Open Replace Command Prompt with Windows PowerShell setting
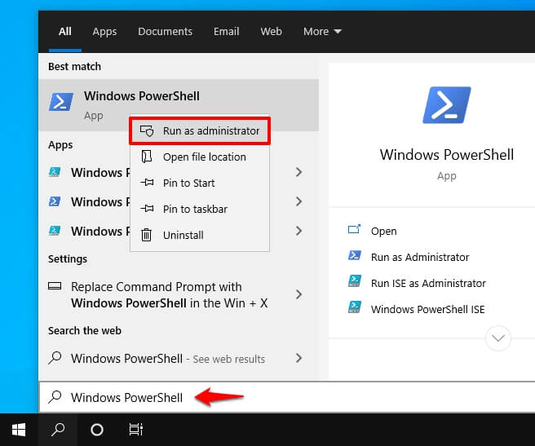The width and height of the screenshot is (535, 446). click(179, 295)
